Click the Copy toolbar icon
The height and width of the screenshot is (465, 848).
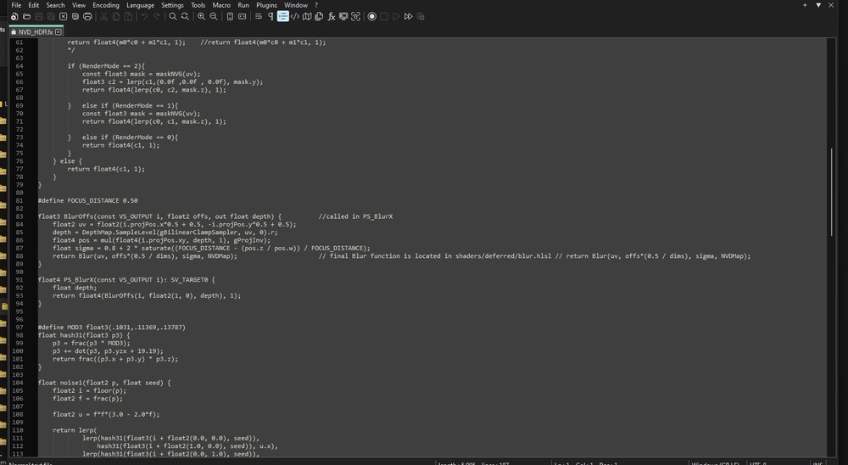(116, 17)
